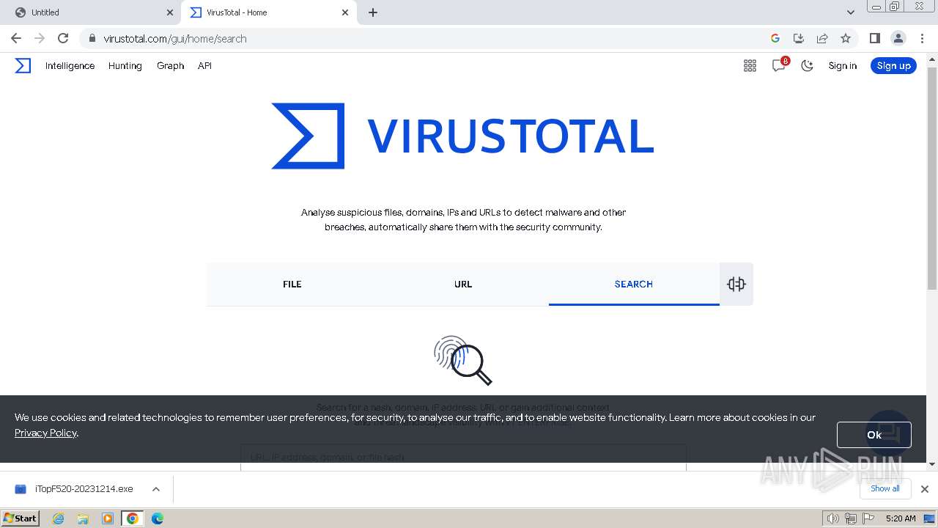Click the install app icon in the address bar

tap(799, 38)
